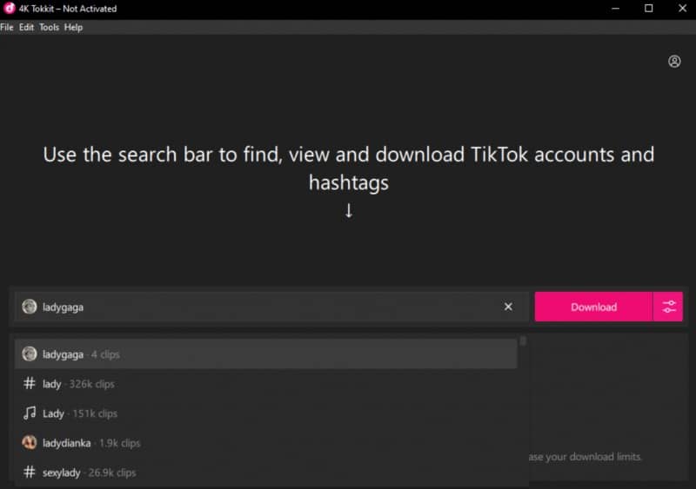Screen dimensions: 696x489
Task: Select the Lady sound 151k clips
Action: coord(266,413)
